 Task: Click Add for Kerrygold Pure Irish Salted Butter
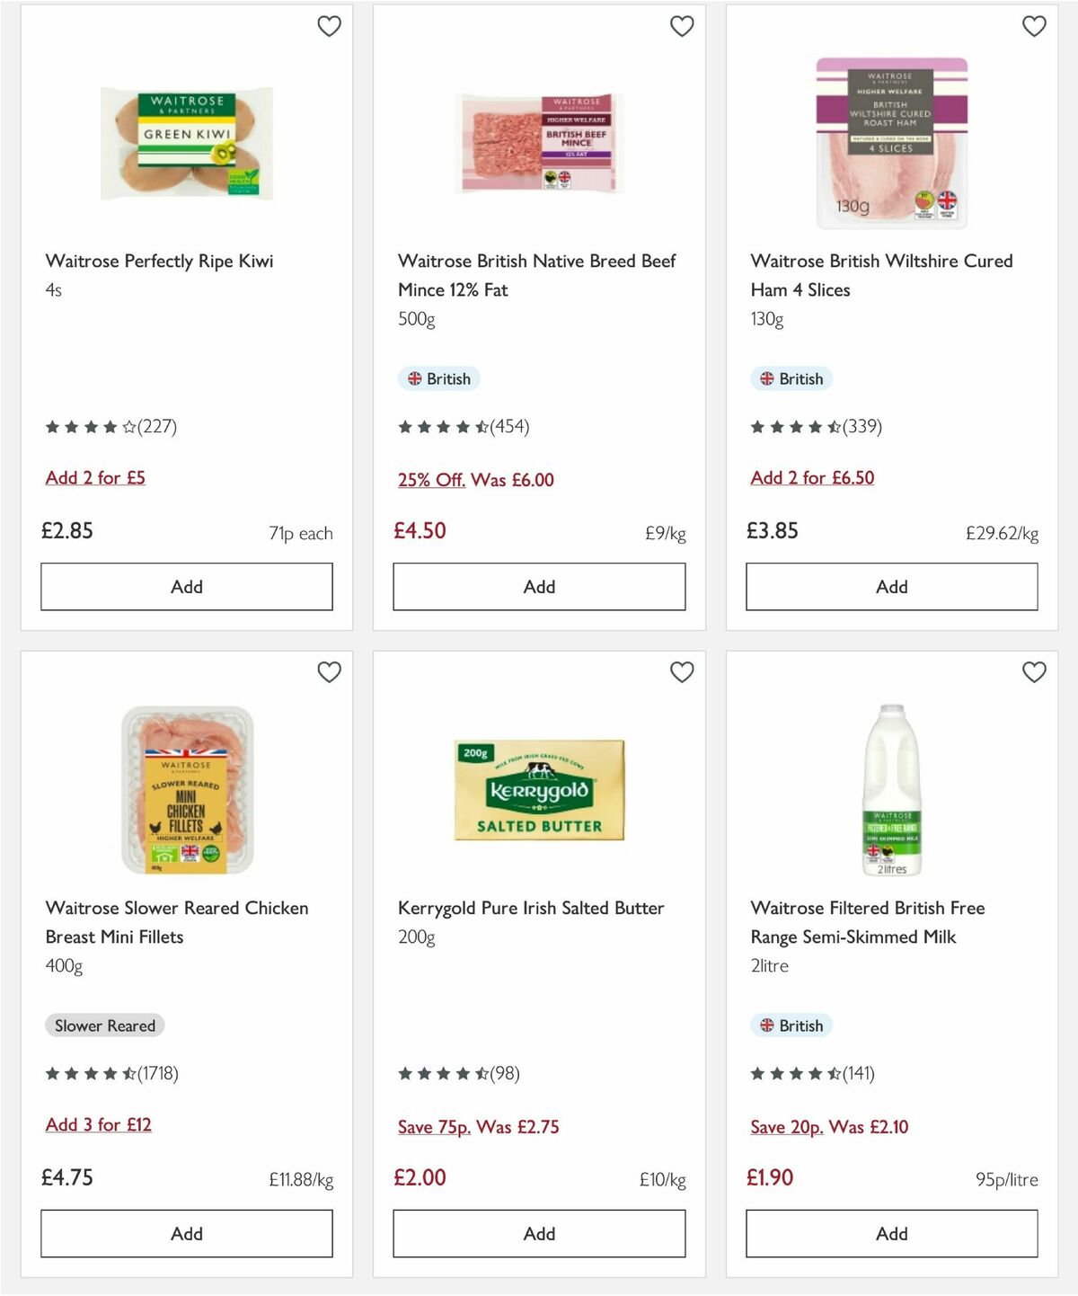coord(538,1233)
